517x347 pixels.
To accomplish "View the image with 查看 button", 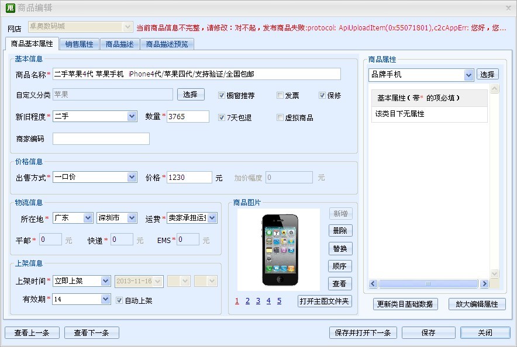I will 340,283.
